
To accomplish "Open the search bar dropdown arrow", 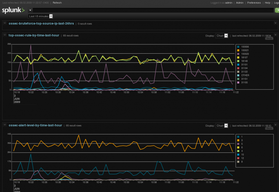I will coord(30,10).
